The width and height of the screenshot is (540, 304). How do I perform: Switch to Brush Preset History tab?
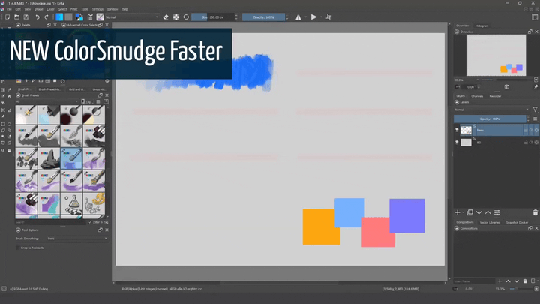[x=49, y=89]
